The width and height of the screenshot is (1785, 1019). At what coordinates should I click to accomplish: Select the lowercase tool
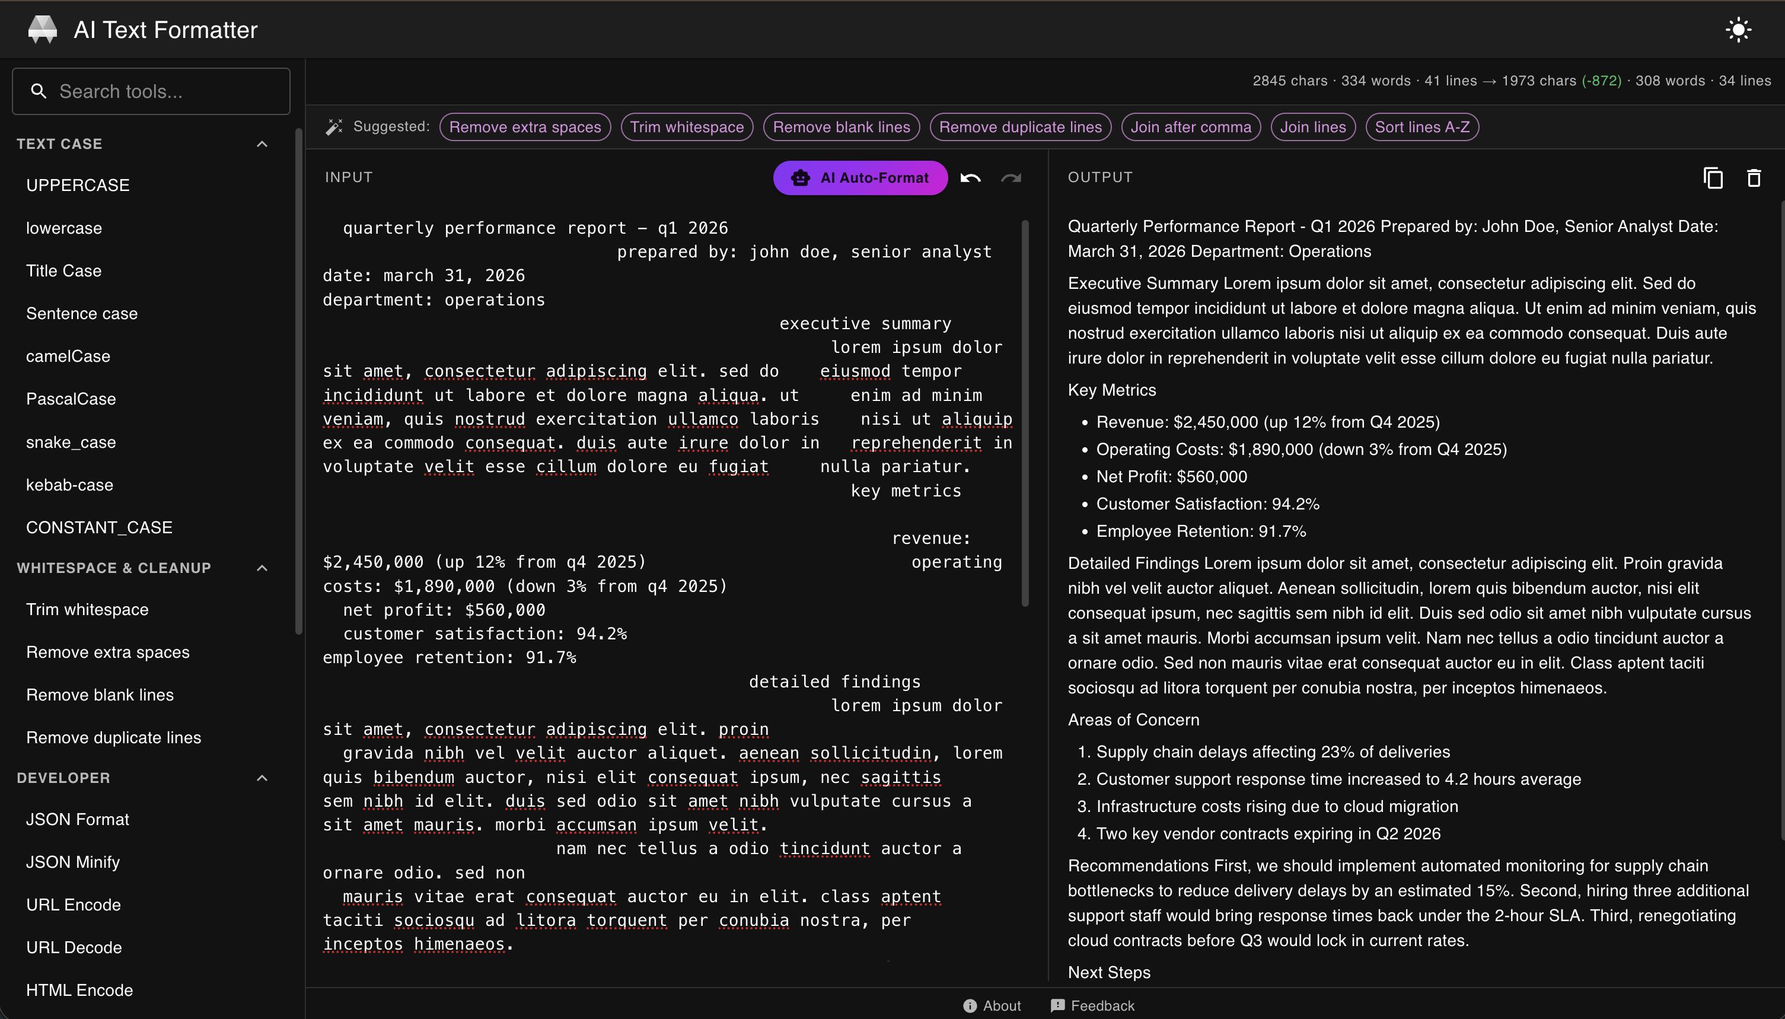pos(63,228)
